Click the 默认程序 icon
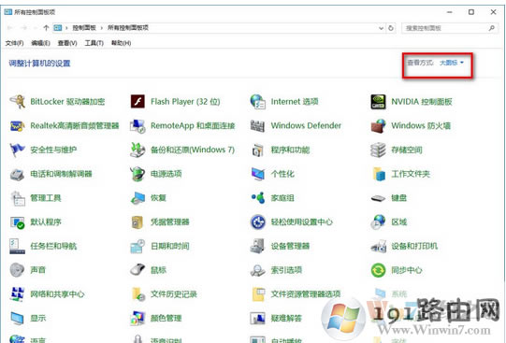This screenshot has height=343, width=506. point(17,222)
